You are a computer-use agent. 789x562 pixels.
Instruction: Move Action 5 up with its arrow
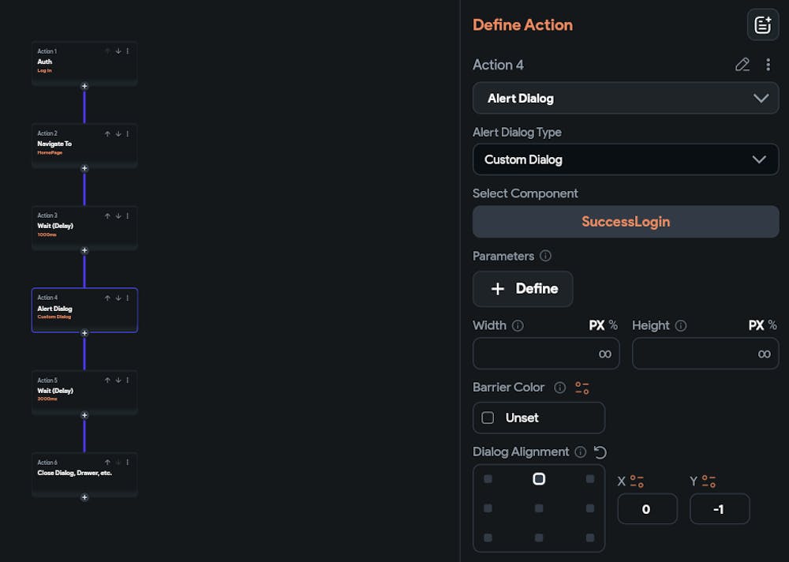tap(108, 380)
